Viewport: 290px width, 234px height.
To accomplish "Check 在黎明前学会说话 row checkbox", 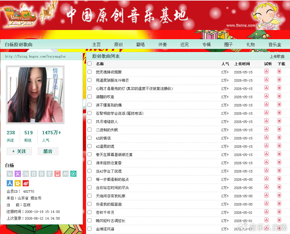I will click(x=90, y=113).
